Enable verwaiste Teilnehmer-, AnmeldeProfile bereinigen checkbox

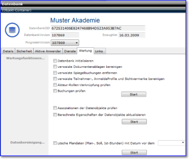click(55, 79)
